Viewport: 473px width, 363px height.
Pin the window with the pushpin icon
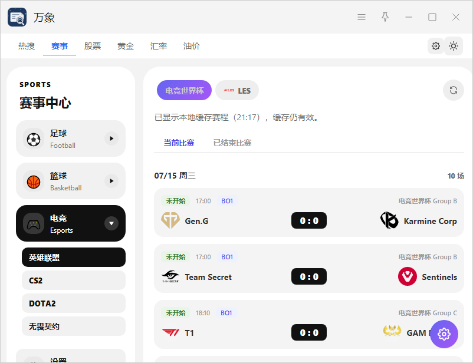[x=385, y=17]
